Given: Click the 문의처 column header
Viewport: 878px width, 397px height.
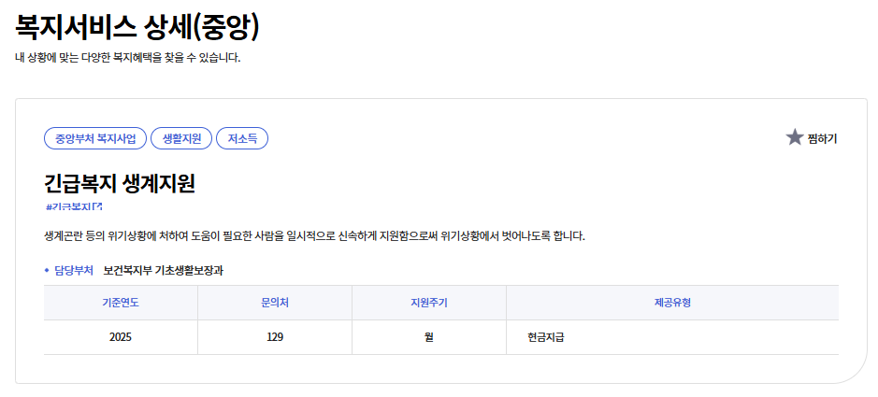Looking at the screenshot, I should pyautogui.click(x=275, y=303).
